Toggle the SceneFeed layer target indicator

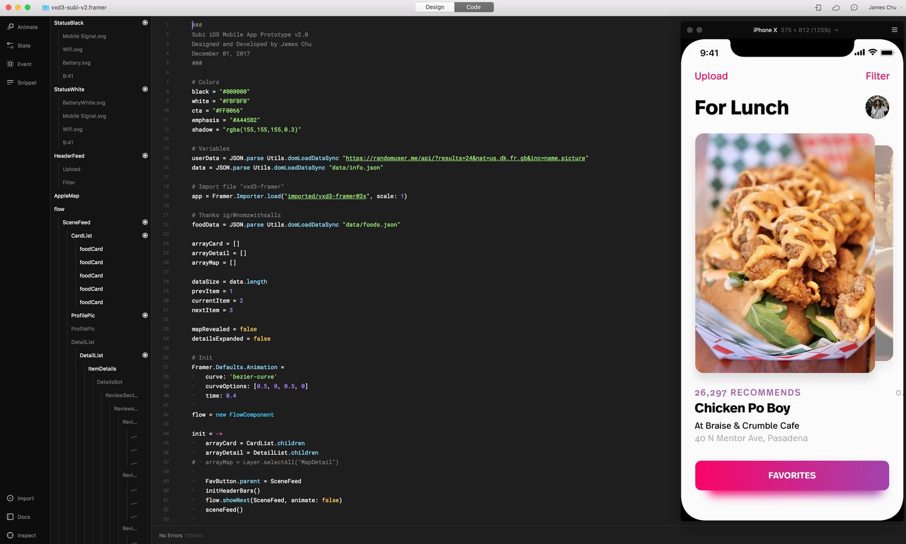click(145, 222)
